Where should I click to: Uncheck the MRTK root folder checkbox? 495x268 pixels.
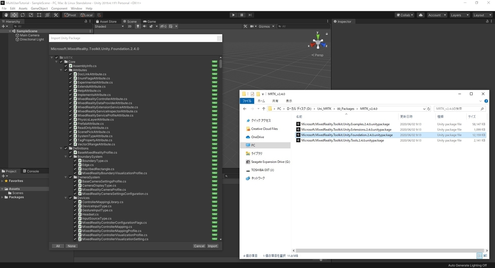point(57,58)
